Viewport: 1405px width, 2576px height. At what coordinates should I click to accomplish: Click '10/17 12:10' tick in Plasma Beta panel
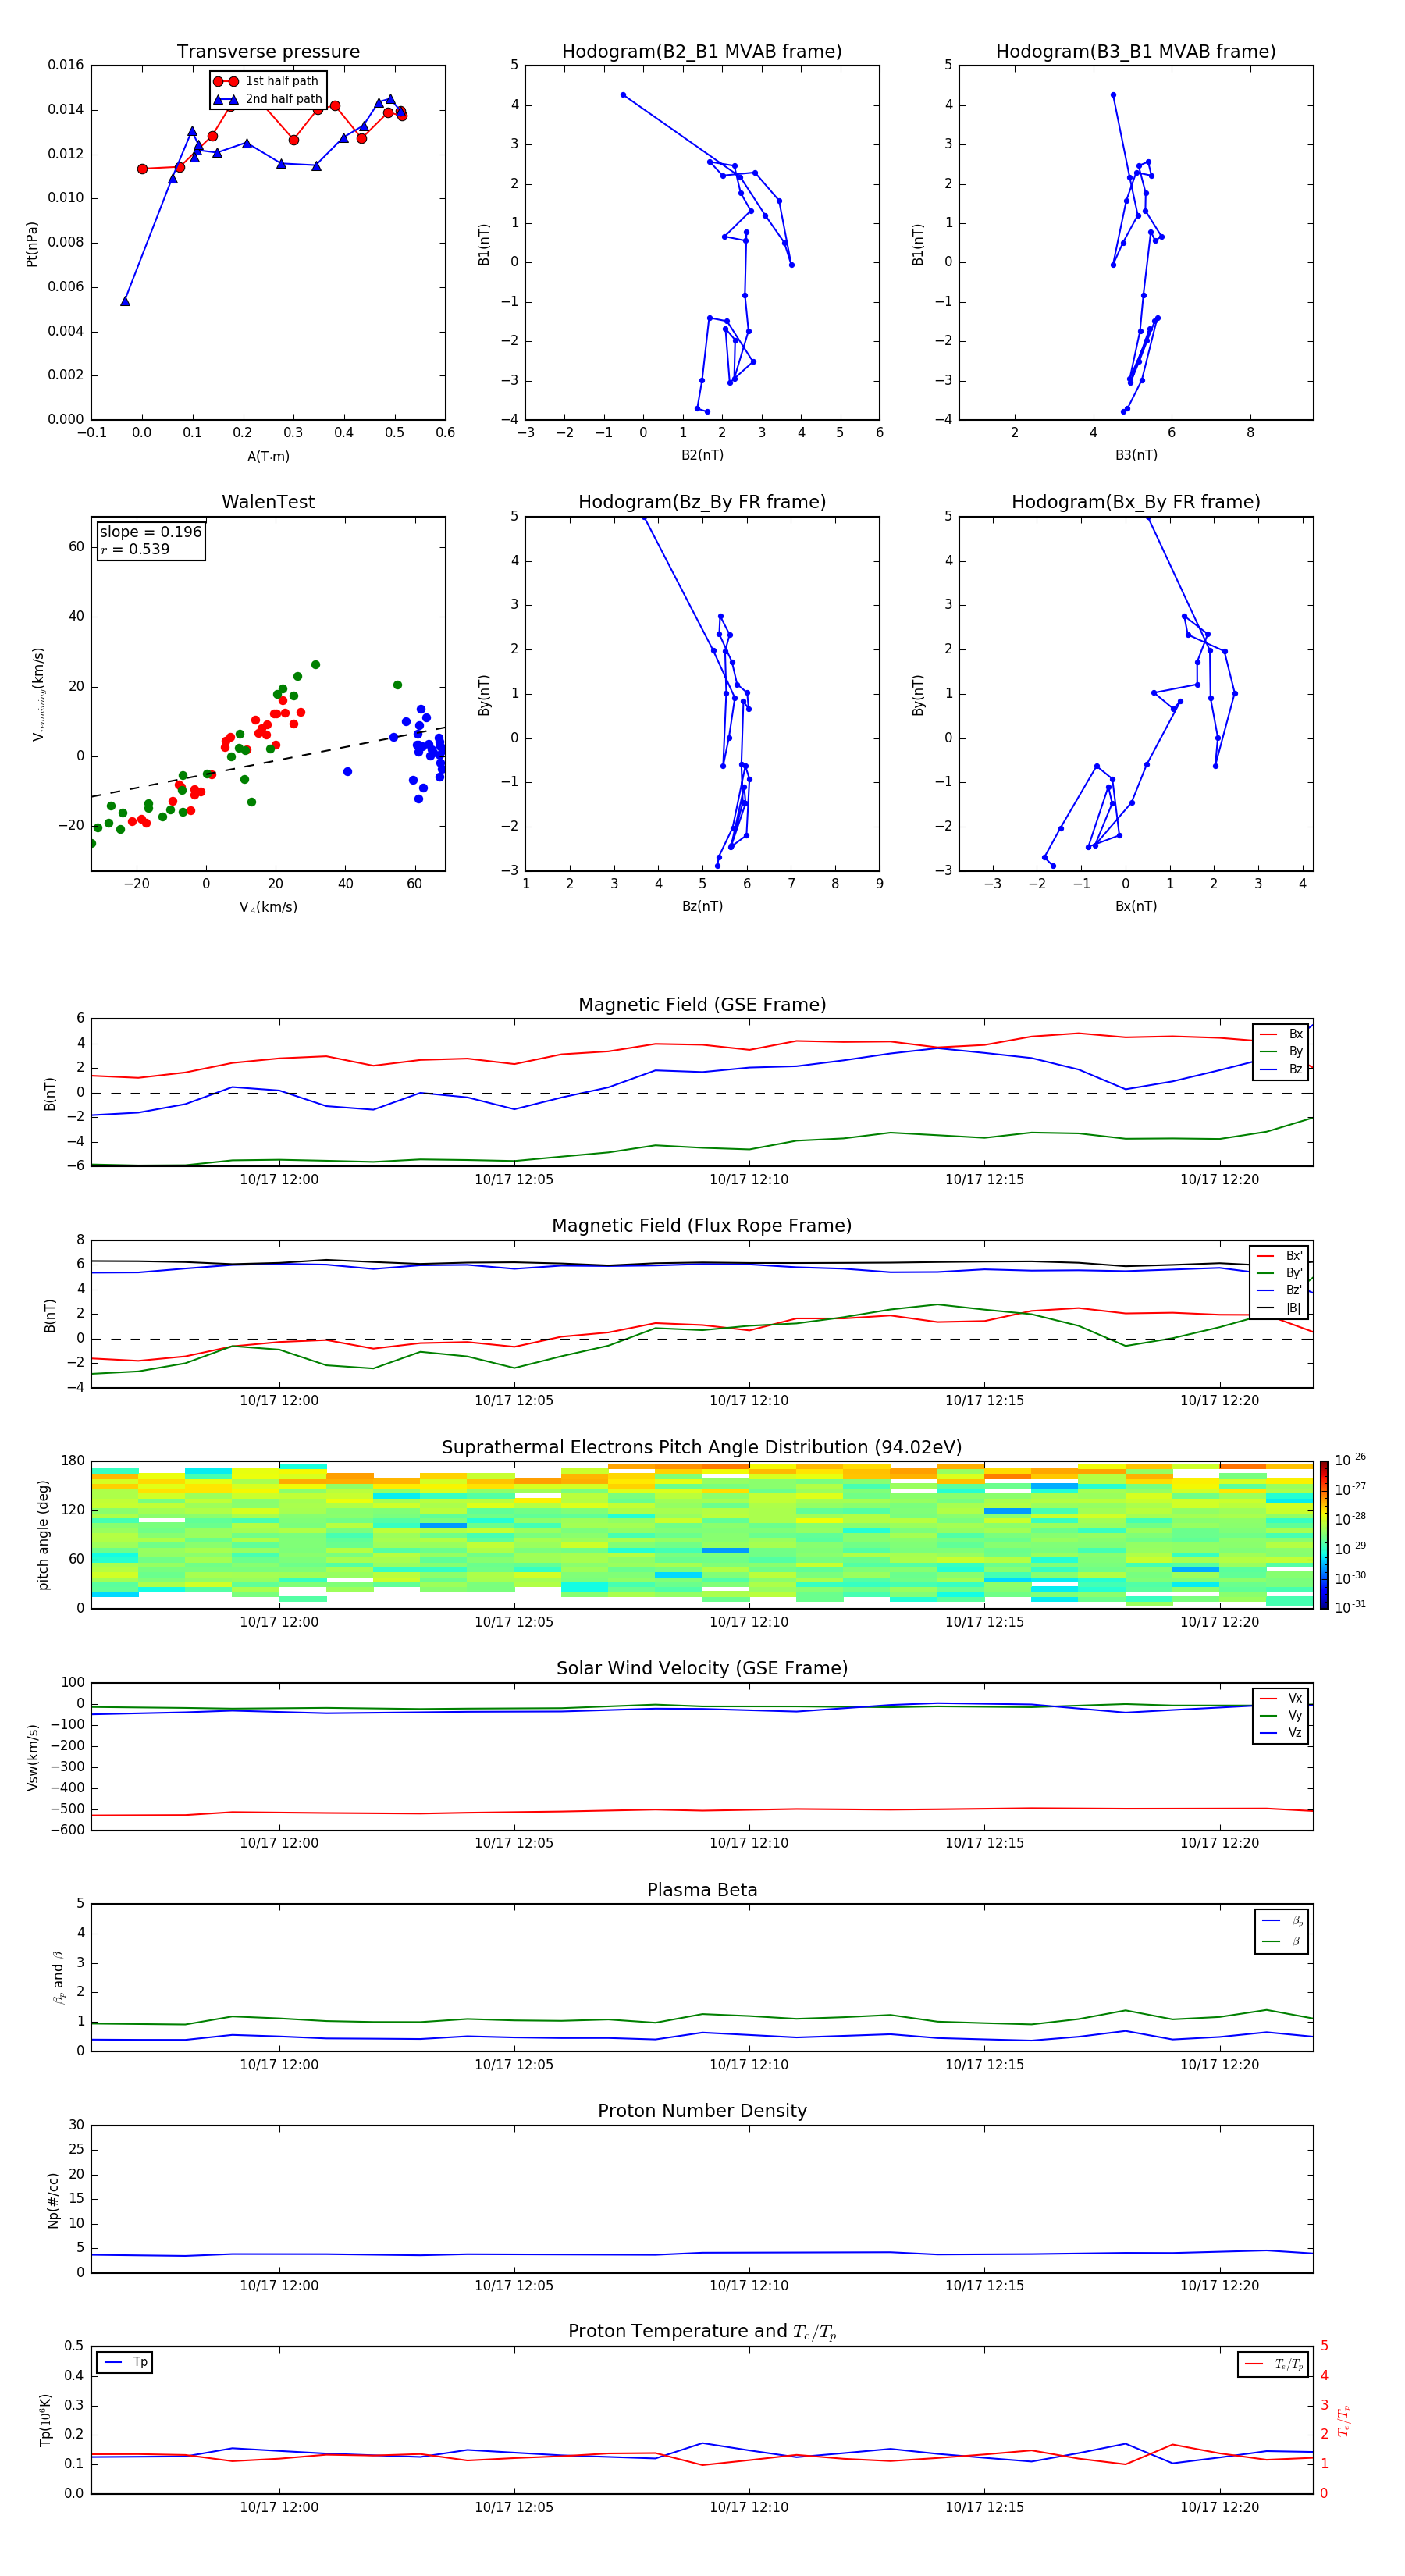(749, 2065)
